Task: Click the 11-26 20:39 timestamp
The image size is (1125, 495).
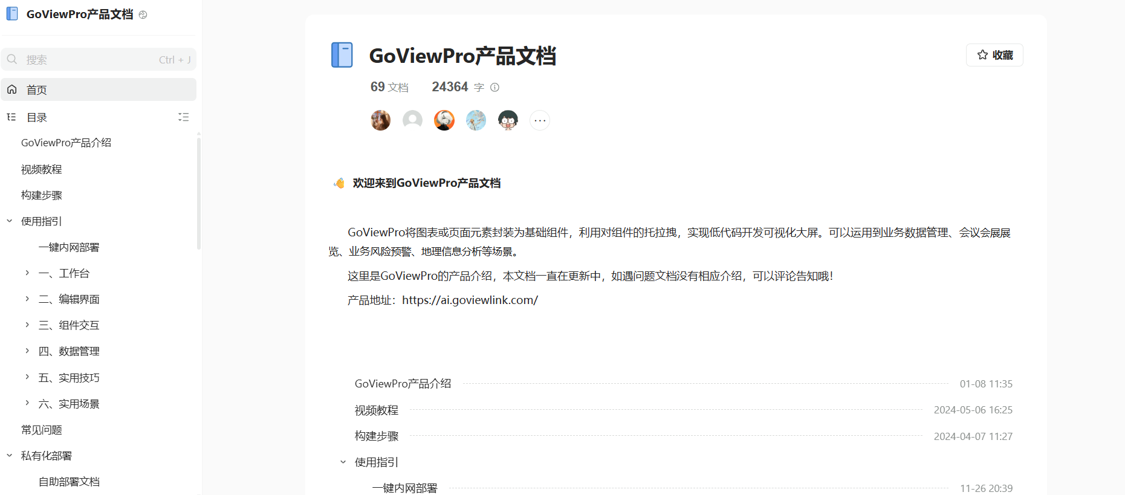Action: (986, 488)
